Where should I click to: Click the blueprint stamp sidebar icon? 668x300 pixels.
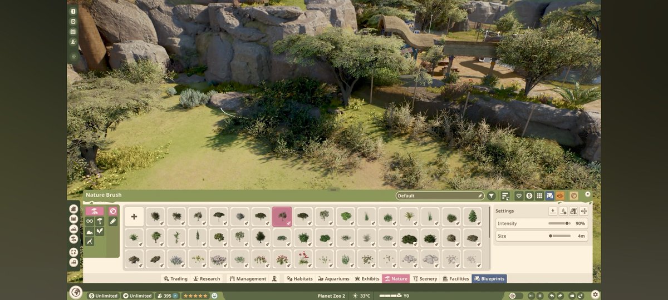pos(73,262)
